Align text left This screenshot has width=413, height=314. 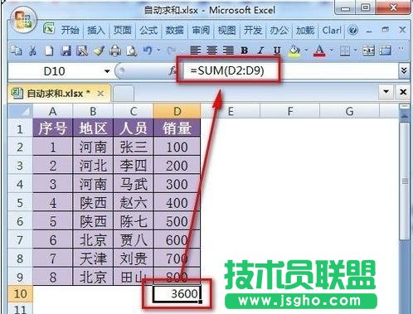click(x=195, y=51)
